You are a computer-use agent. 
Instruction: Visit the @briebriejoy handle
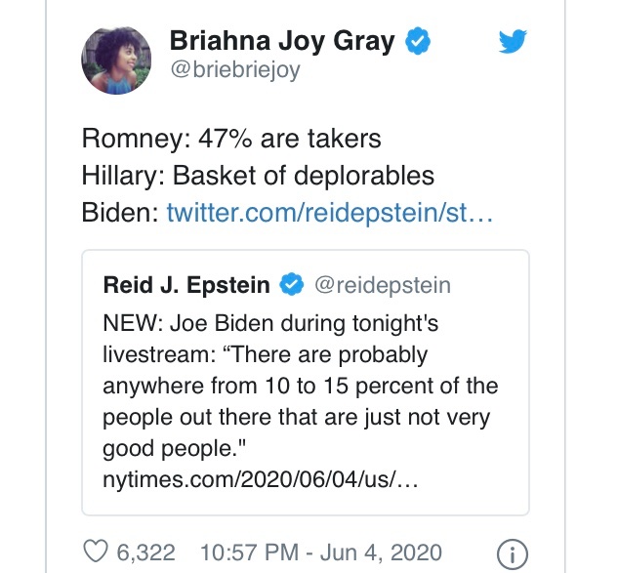click(x=233, y=70)
